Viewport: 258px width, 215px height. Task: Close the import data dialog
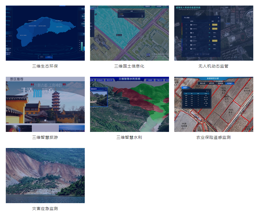[218, 18]
